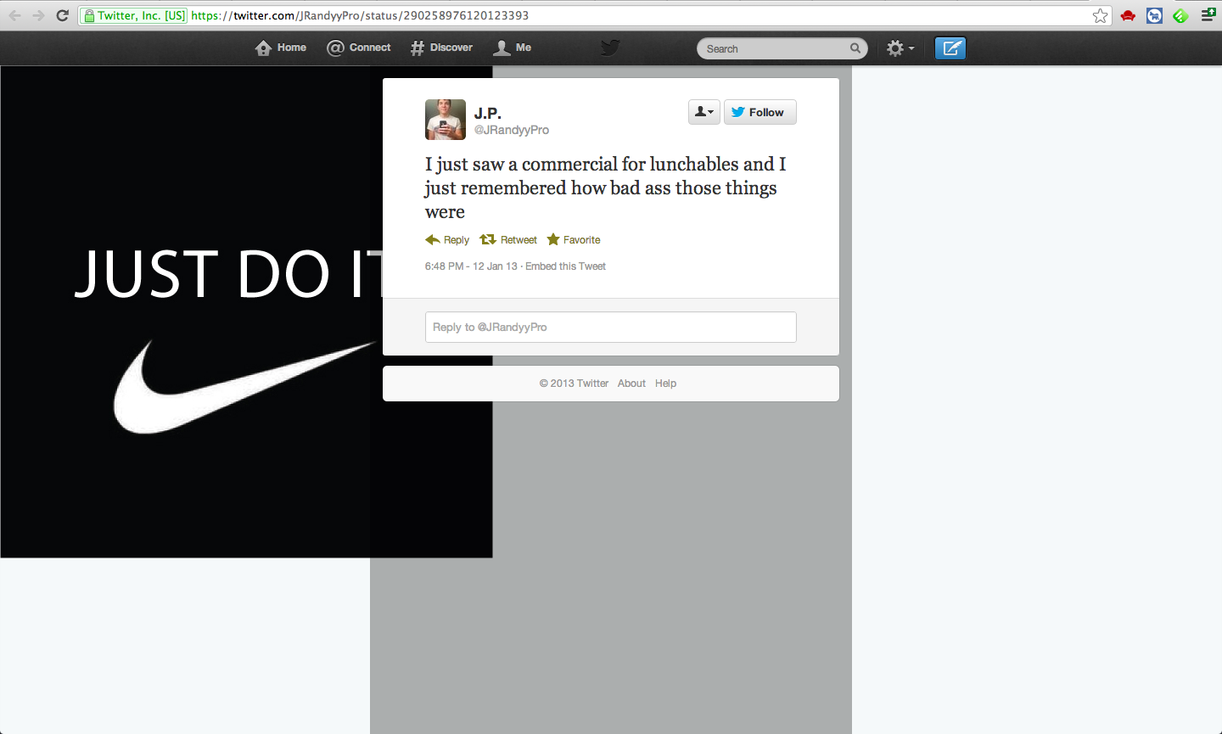Screen dimensions: 1222x734
Task: Click the © 2013 Twitter footer text
Action: (x=574, y=384)
